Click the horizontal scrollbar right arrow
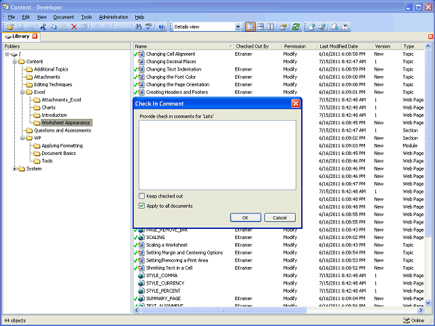Viewport: 435px width, 326px height. (x=421, y=310)
